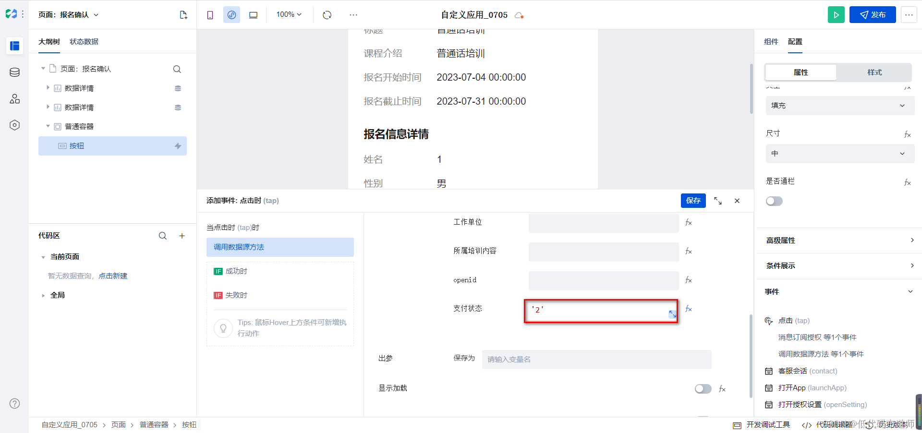Click the green preview run button
Screen dimensions: 922x433
pos(836,15)
